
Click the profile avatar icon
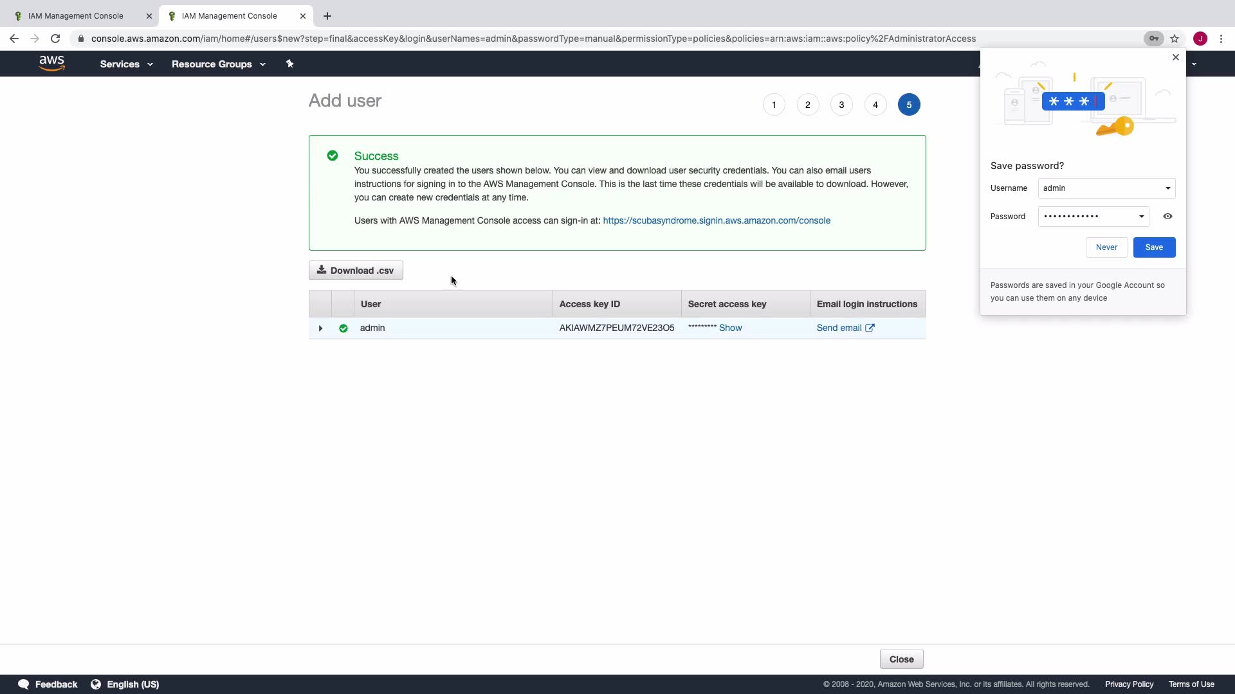click(x=1200, y=39)
